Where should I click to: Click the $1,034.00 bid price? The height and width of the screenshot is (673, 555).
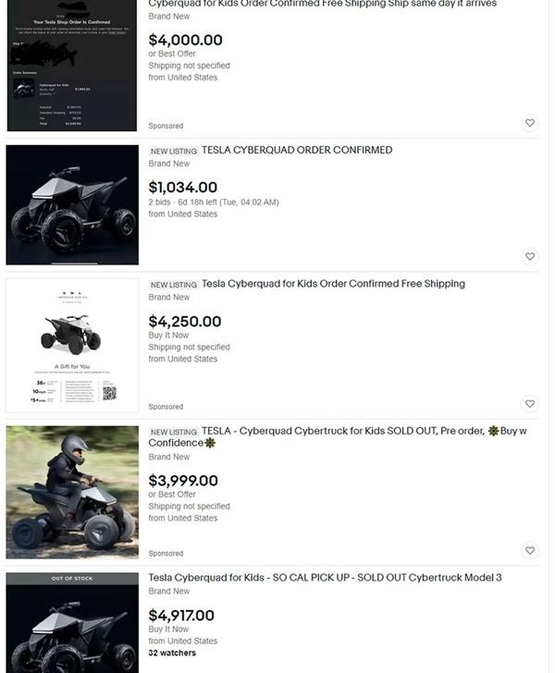click(x=182, y=188)
